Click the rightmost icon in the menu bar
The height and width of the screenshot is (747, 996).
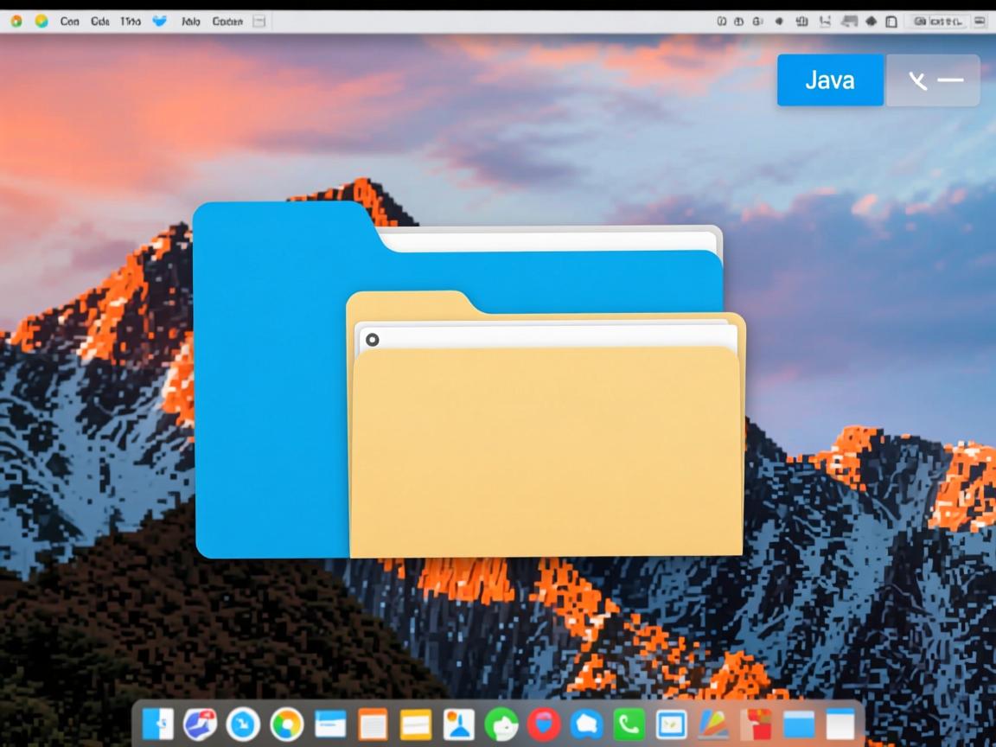tap(980, 21)
